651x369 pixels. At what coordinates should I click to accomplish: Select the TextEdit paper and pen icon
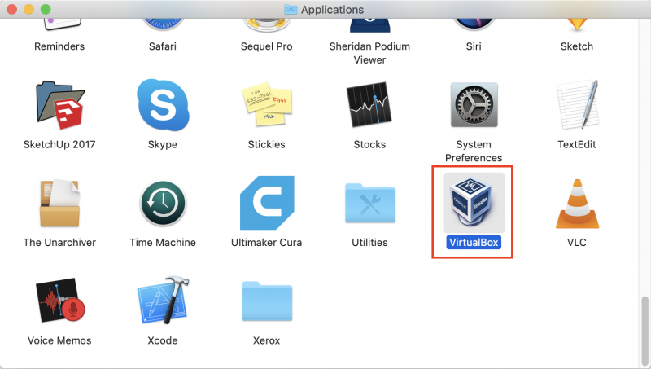point(577,105)
